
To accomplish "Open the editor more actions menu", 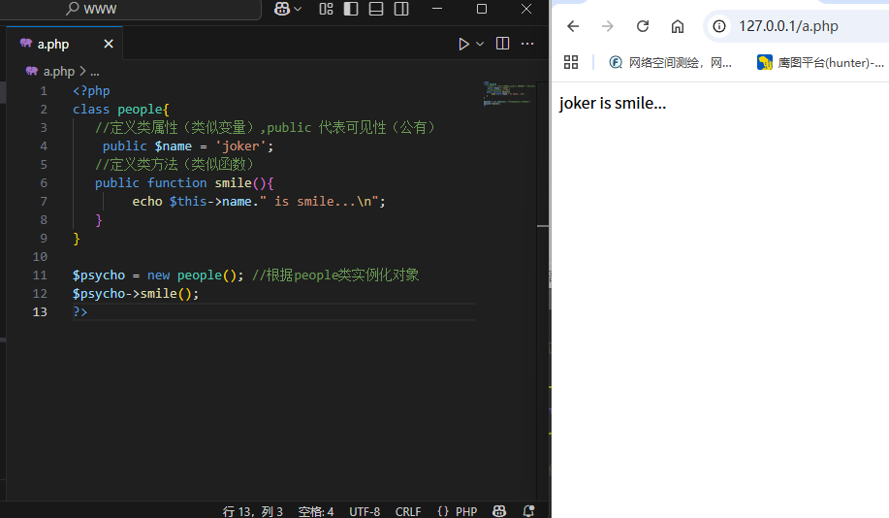I will coord(527,44).
